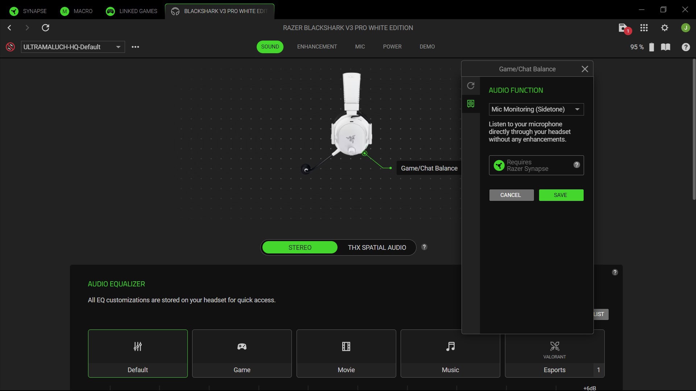This screenshot has width=696, height=391.
Task: Cancel the audio function change
Action: [511, 195]
